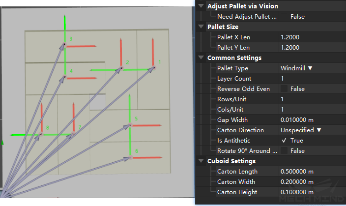The width and height of the screenshot is (346, 206).
Task: Collapse the Adjust Pallet via Vision section
Action: click(201, 6)
